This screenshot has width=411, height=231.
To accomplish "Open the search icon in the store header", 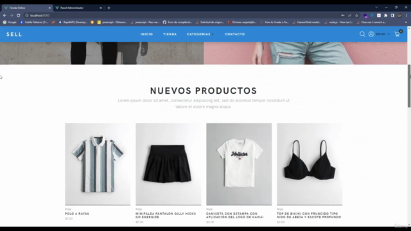I will (362, 34).
